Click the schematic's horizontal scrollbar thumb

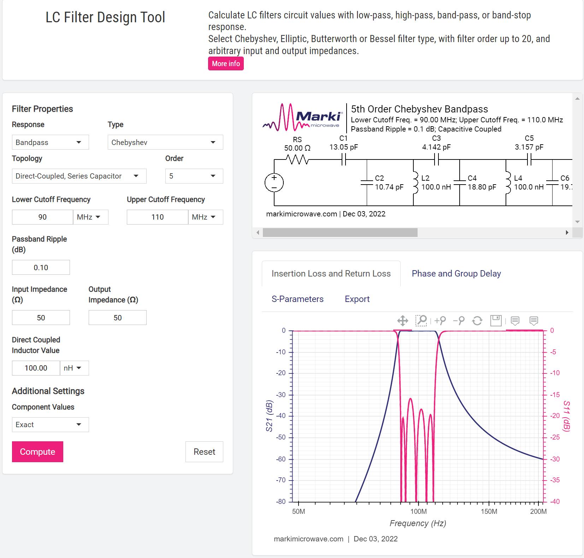point(340,232)
